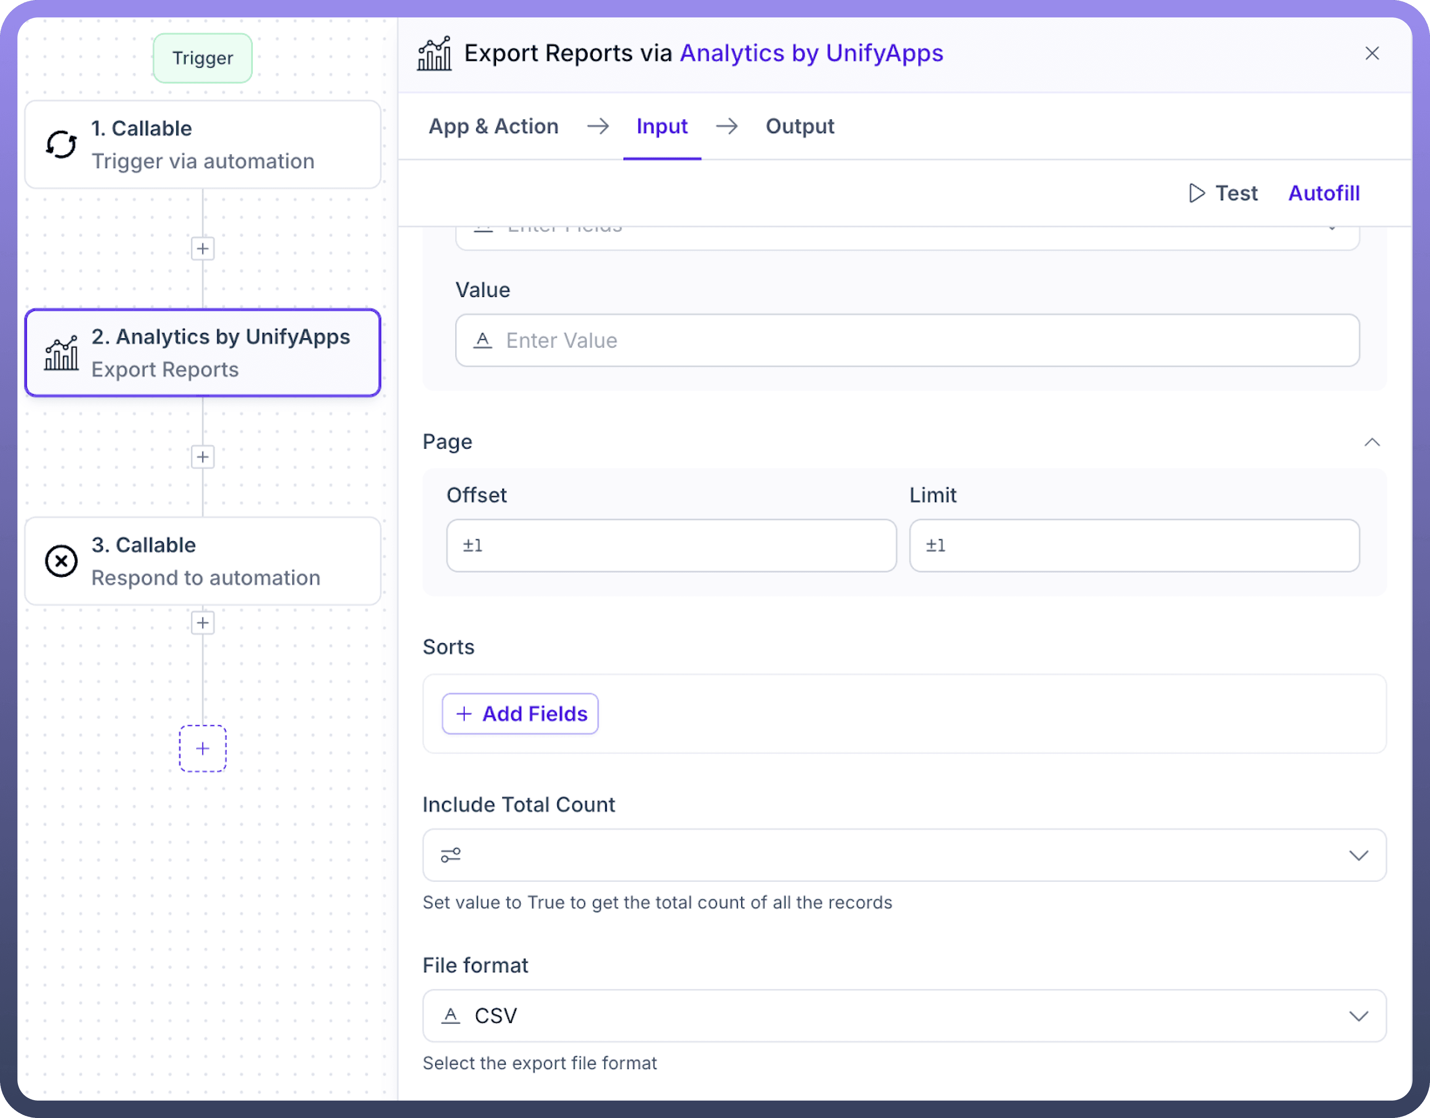Image resolution: width=1430 pixels, height=1118 pixels.
Task: Click the dashed add-step plus box
Action: (203, 748)
